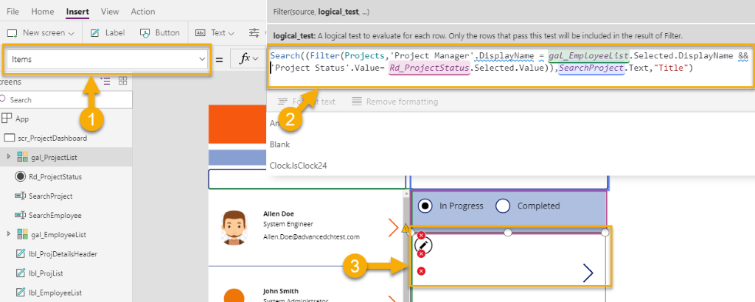
Task: Click the Rd_ProjectStatus radio icon in tree
Action: (x=20, y=177)
